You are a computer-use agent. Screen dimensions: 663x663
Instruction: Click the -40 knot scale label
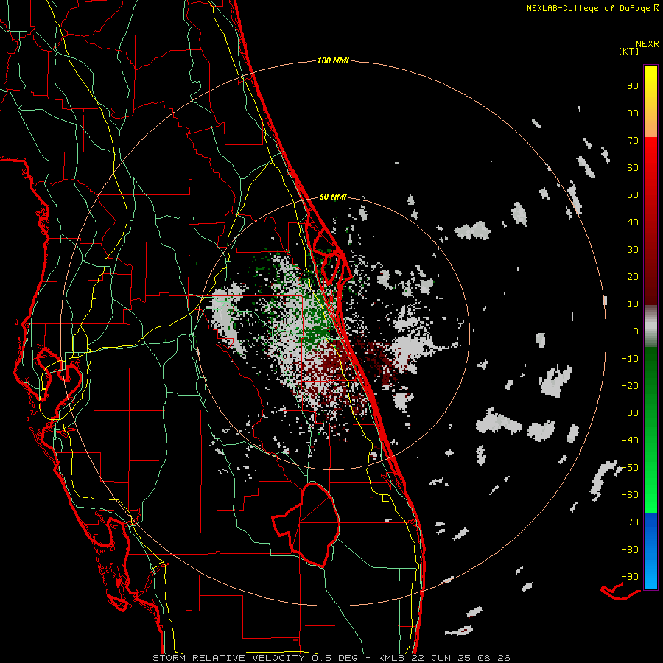point(630,441)
